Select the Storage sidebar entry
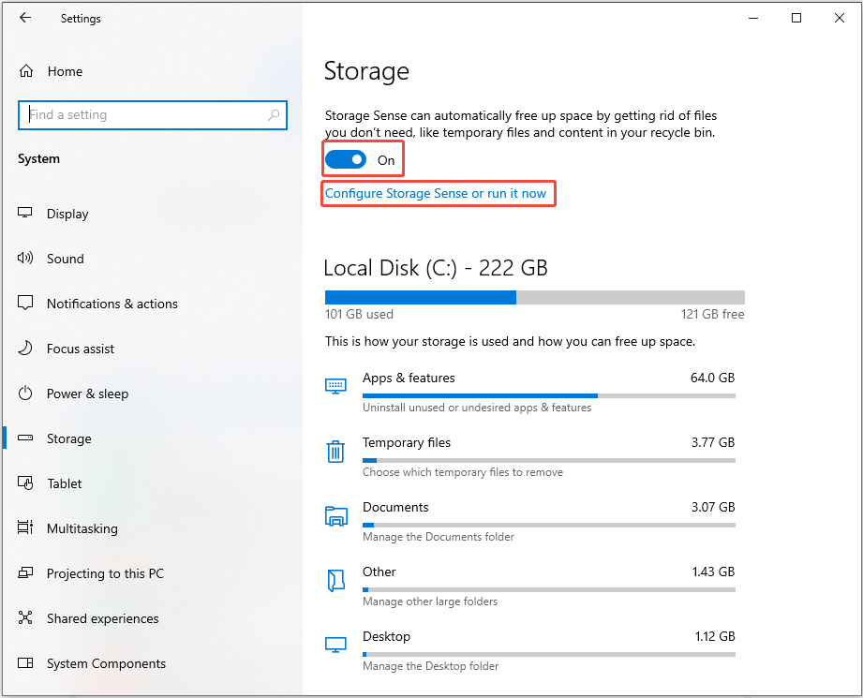The height and width of the screenshot is (698, 863). pyautogui.click(x=68, y=438)
